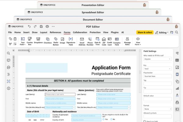183x122 pixels.
Task: Switch to the Home tab
Action: pos(18,32)
